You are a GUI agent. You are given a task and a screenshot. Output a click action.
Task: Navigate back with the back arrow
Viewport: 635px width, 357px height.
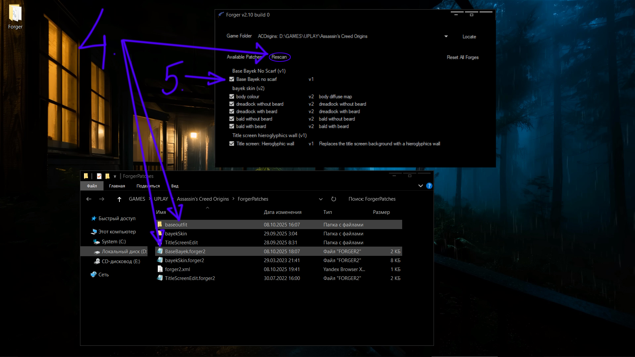click(x=89, y=199)
